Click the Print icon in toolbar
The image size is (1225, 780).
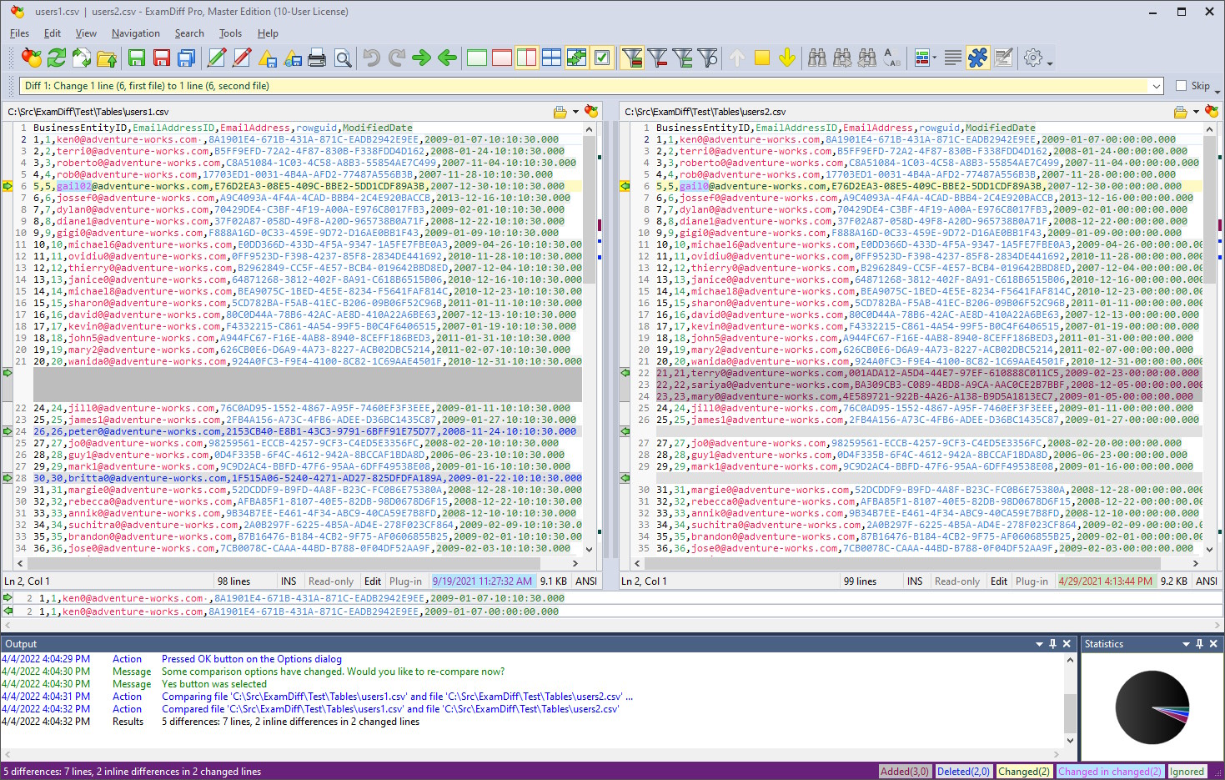tap(317, 58)
